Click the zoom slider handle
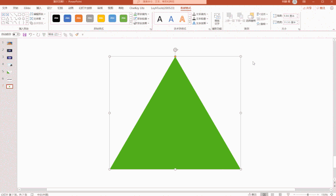The image size is (336, 196). click(x=308, y=194)
